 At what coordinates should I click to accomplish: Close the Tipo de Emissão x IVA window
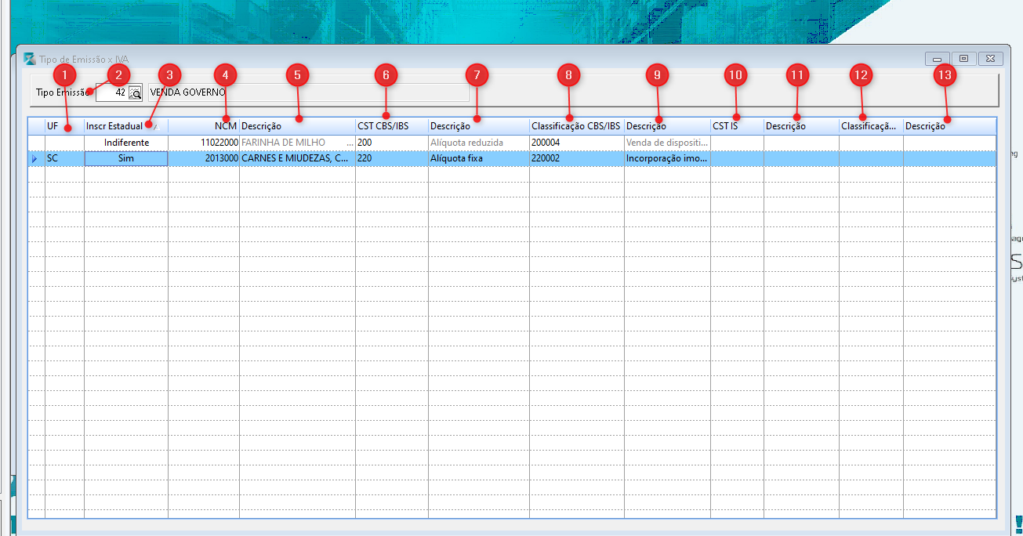coord(990,59)
